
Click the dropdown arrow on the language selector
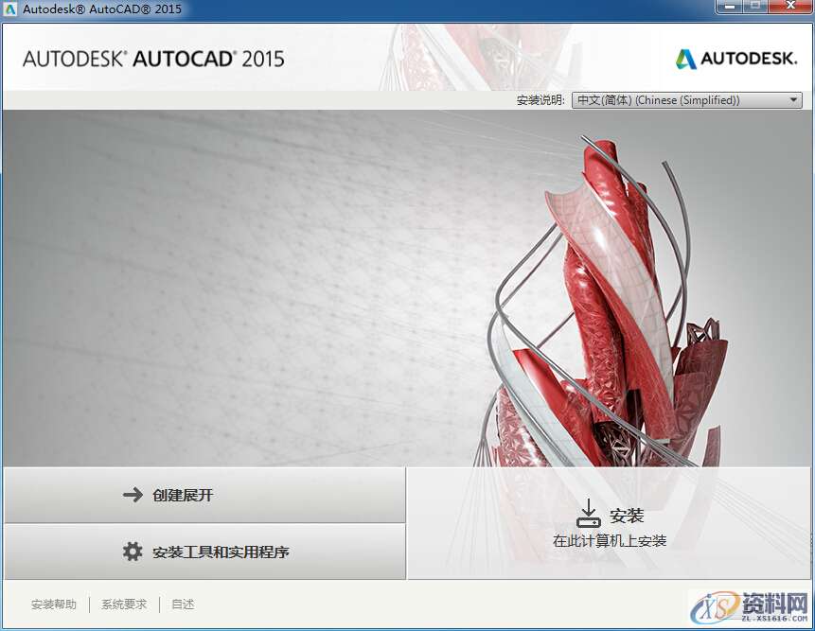tap(792, 99)
